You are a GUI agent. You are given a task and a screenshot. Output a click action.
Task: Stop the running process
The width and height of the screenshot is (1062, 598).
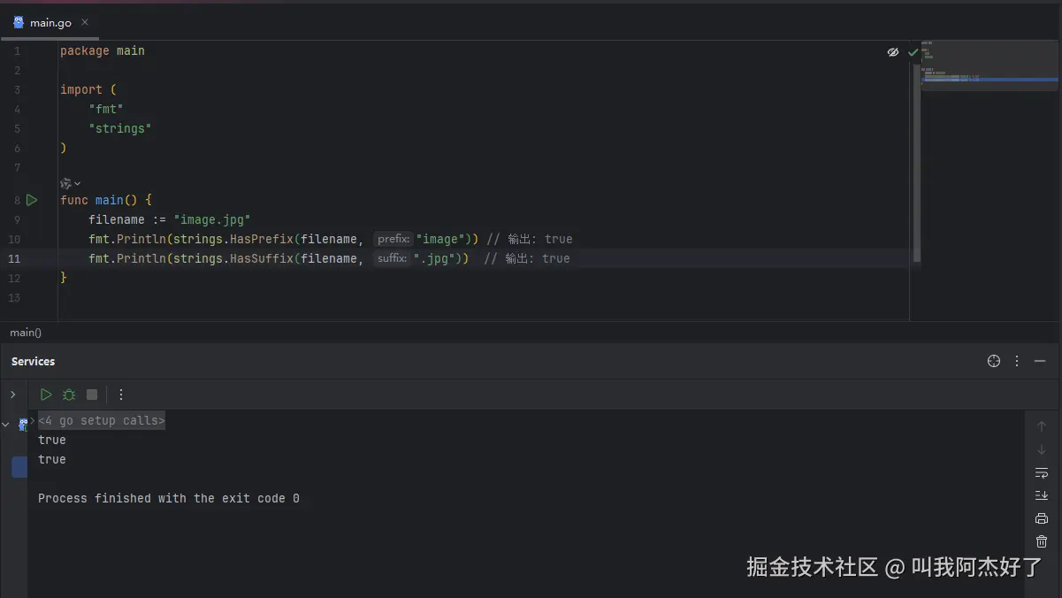click(x=92, y=395)
